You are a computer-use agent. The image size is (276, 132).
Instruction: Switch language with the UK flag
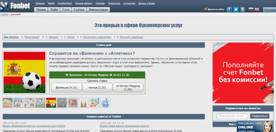tap(257, 9)
